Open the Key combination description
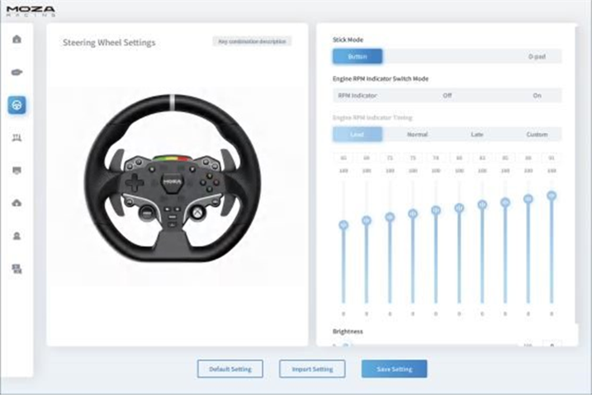The height and width of the screenshot is (395, 592). tap(251, 41)
